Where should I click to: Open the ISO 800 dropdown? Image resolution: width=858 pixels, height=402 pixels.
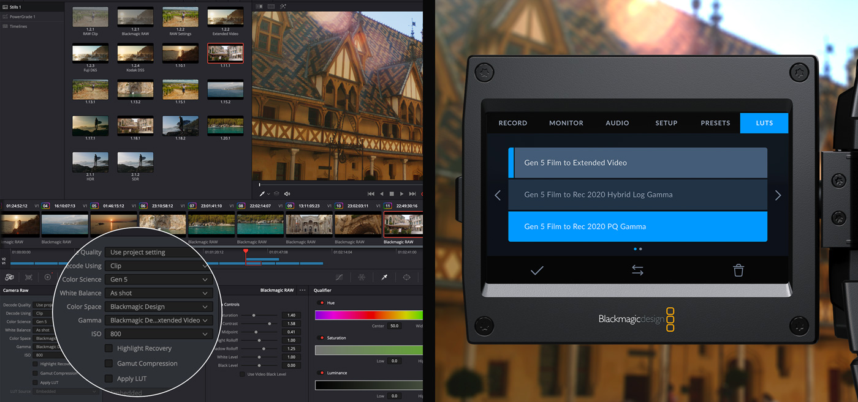[x=158, y=334]
